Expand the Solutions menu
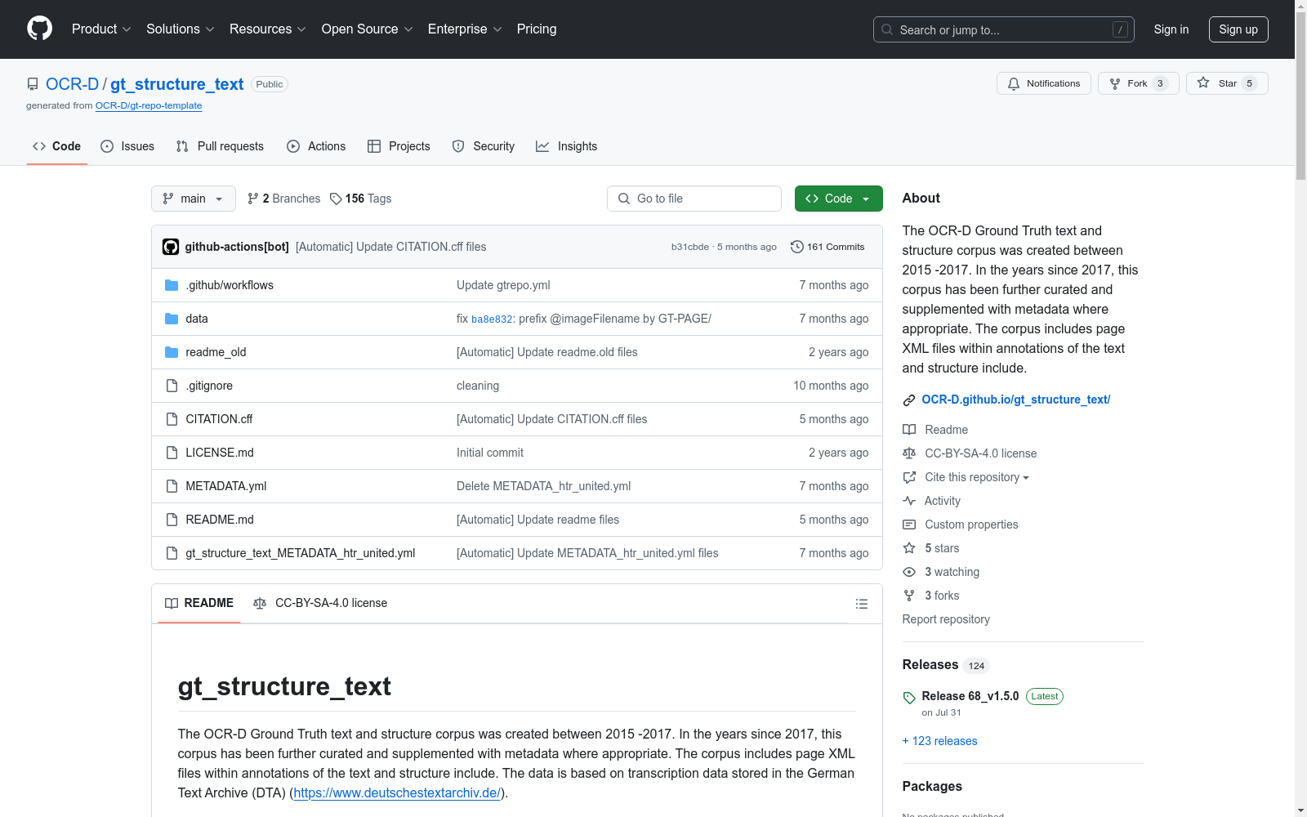Viewport: 1307px width, 817px height. tap(181, 29)
